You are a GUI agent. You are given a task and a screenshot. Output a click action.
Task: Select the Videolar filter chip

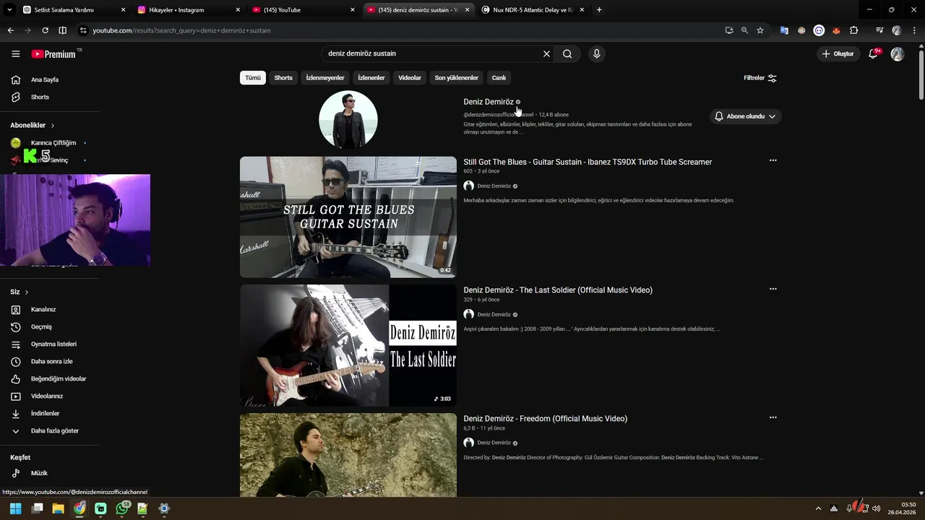410,77
